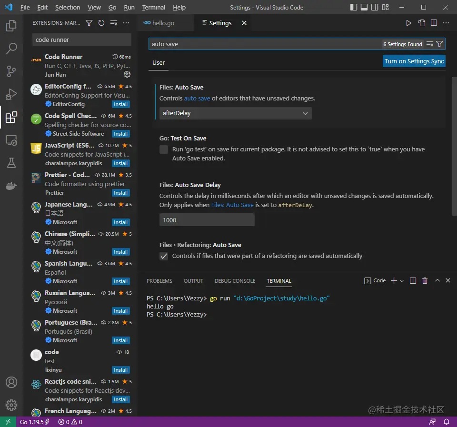Image resolution: width=457 pixels, height=427 pixels.
Task: Switch to the PROBLEMS panel tab
Action: [159, 281]
